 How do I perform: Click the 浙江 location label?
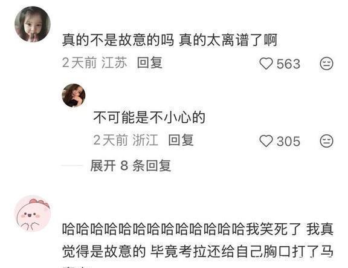pos(146,140)
